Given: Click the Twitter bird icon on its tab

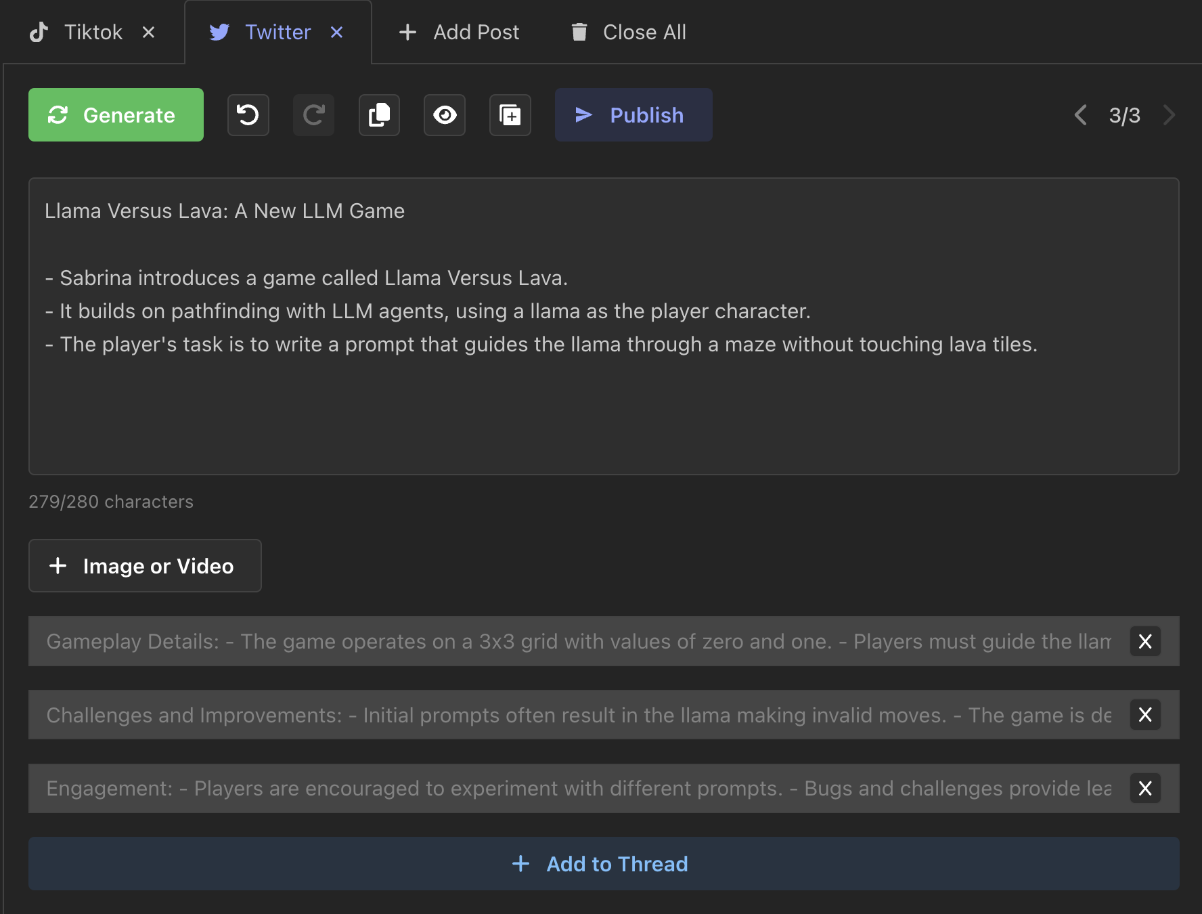Looking at the screenshot, I should coord(219,32).
